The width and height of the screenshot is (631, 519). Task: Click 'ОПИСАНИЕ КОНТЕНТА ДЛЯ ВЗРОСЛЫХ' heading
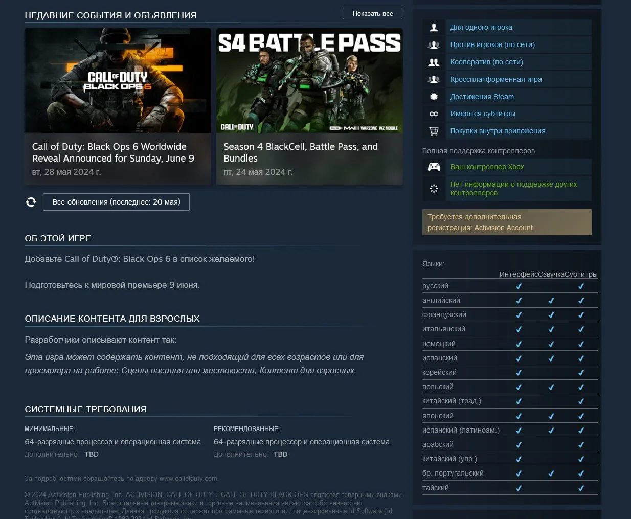click(112, 319)
